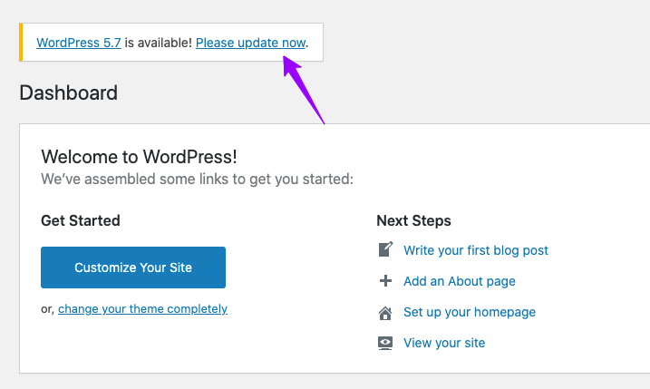Viewport: 650px width, 389px height.
Task: Click the 'is available!' notice text
Action: pyautogui.click(x=159, y=43)
